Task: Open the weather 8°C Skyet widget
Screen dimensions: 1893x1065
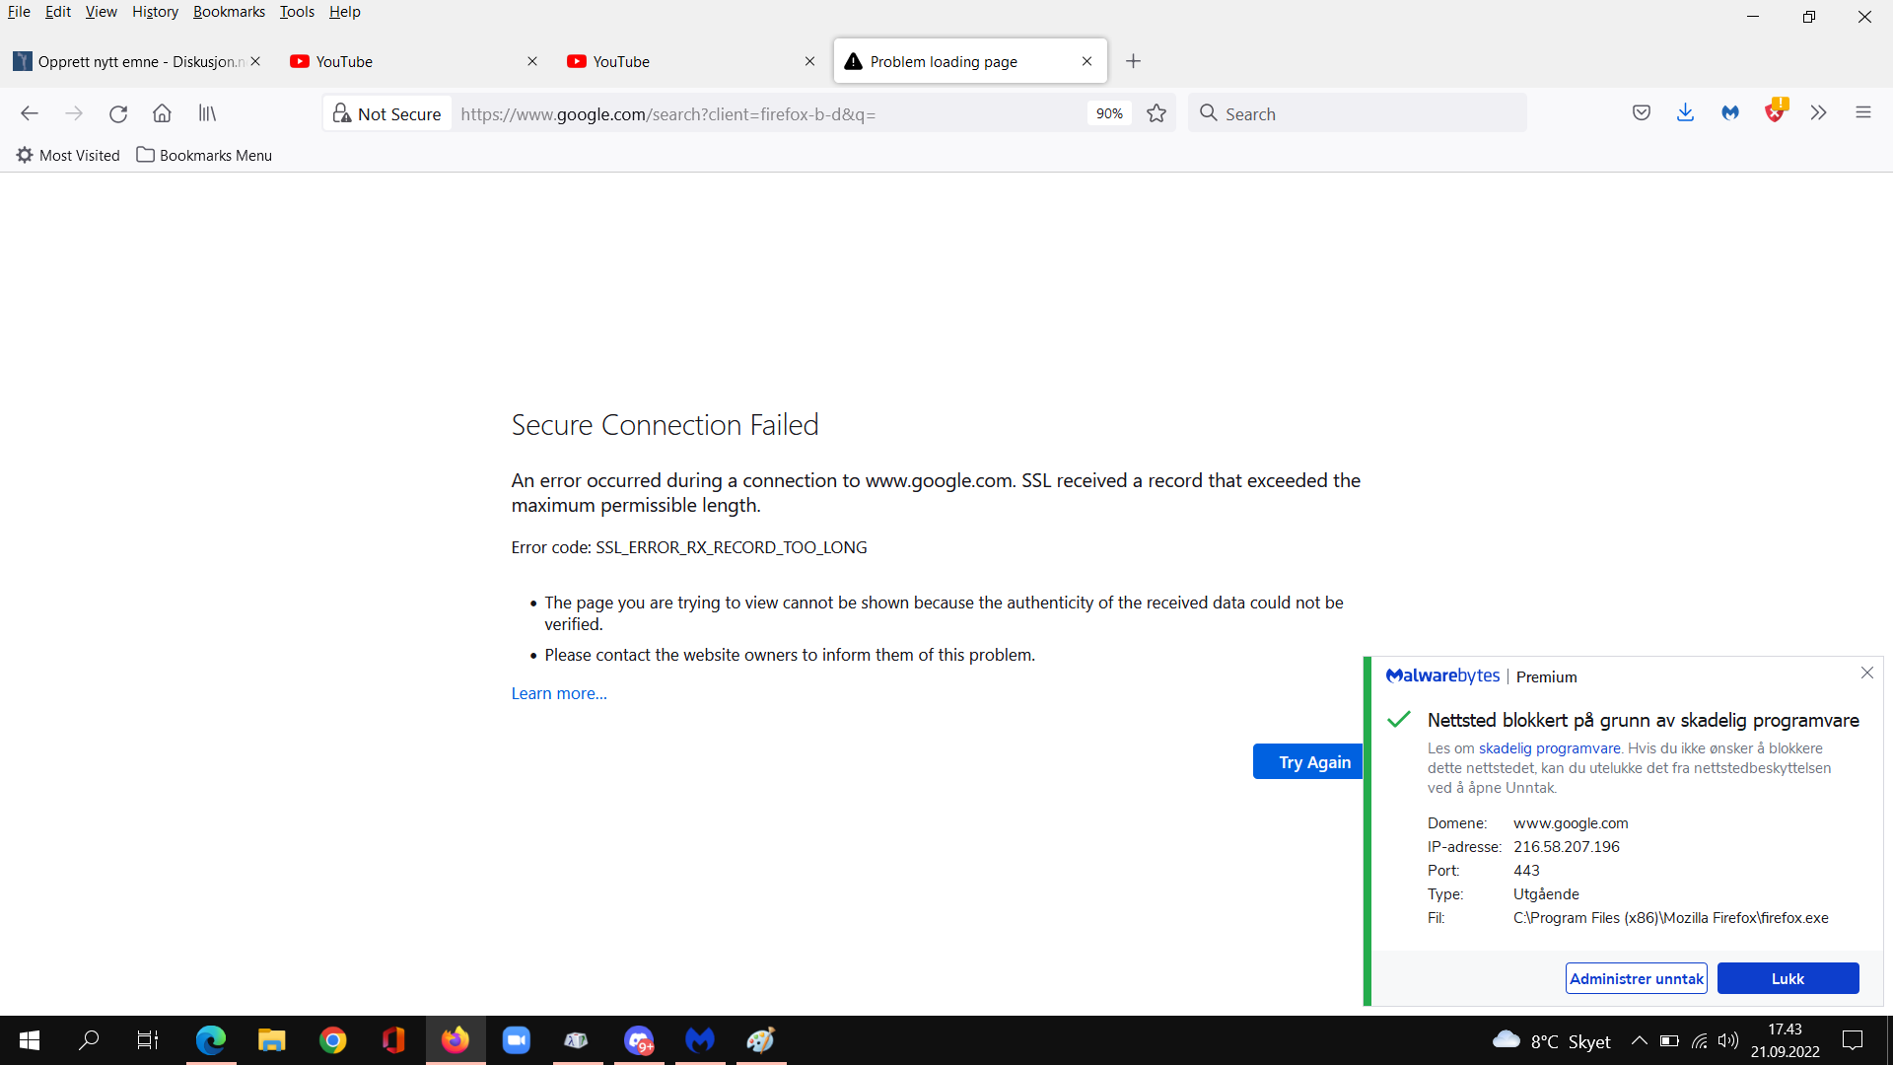Action: point(1551,1040)
